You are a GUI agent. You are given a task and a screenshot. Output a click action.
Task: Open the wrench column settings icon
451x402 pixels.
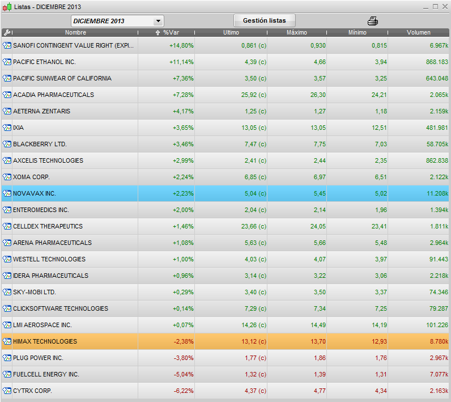coord(7,32)
